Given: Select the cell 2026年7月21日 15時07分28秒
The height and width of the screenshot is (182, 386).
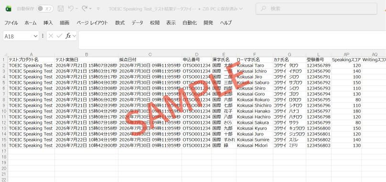Looking at the screenshot, I should tap(86, 66).
